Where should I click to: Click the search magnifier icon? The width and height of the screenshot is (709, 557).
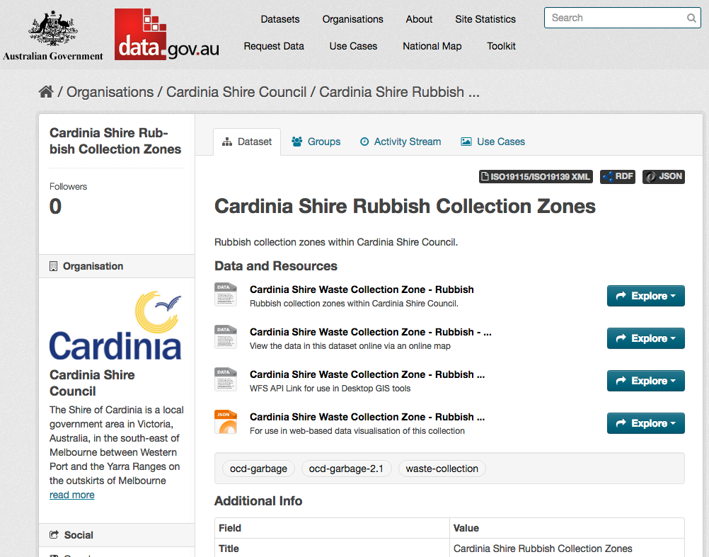coord(691,18)
